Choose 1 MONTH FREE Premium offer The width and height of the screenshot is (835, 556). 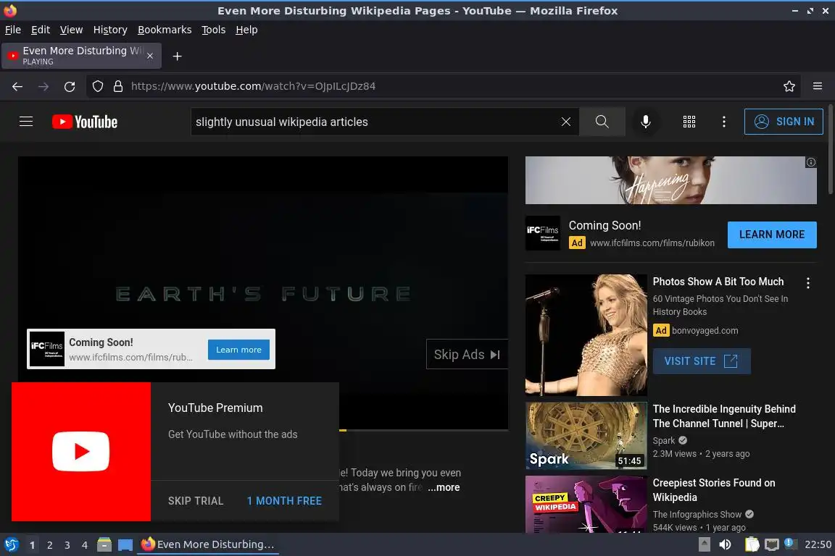(284, 501)
